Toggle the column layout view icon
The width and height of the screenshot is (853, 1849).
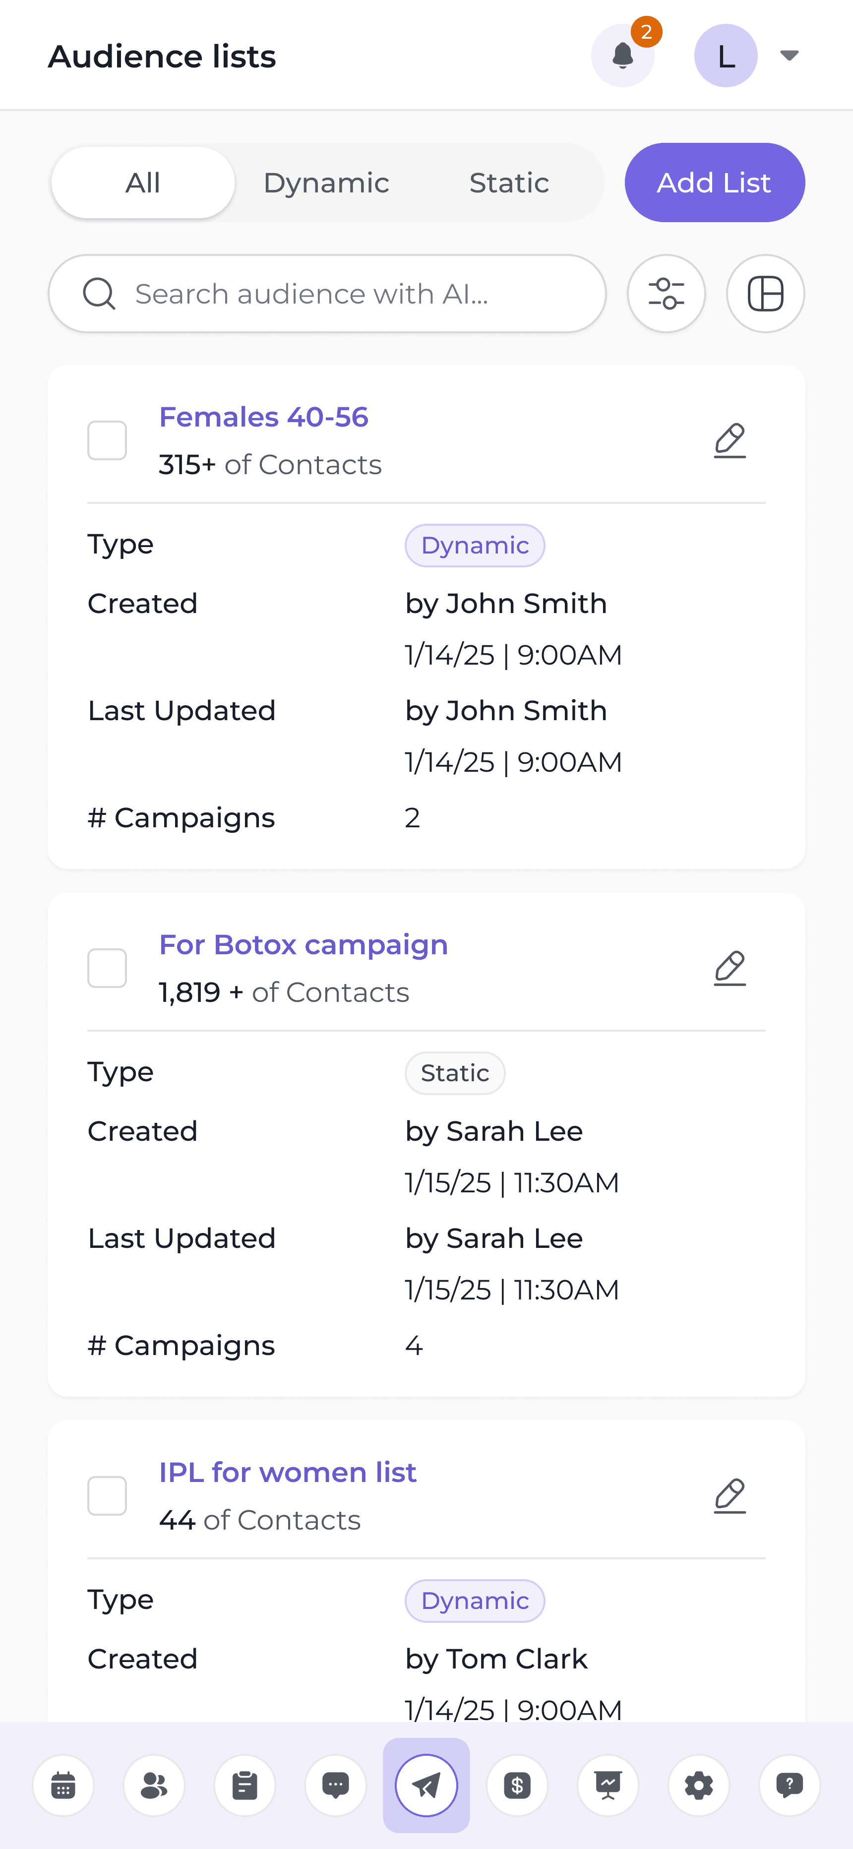coord(765,293)
